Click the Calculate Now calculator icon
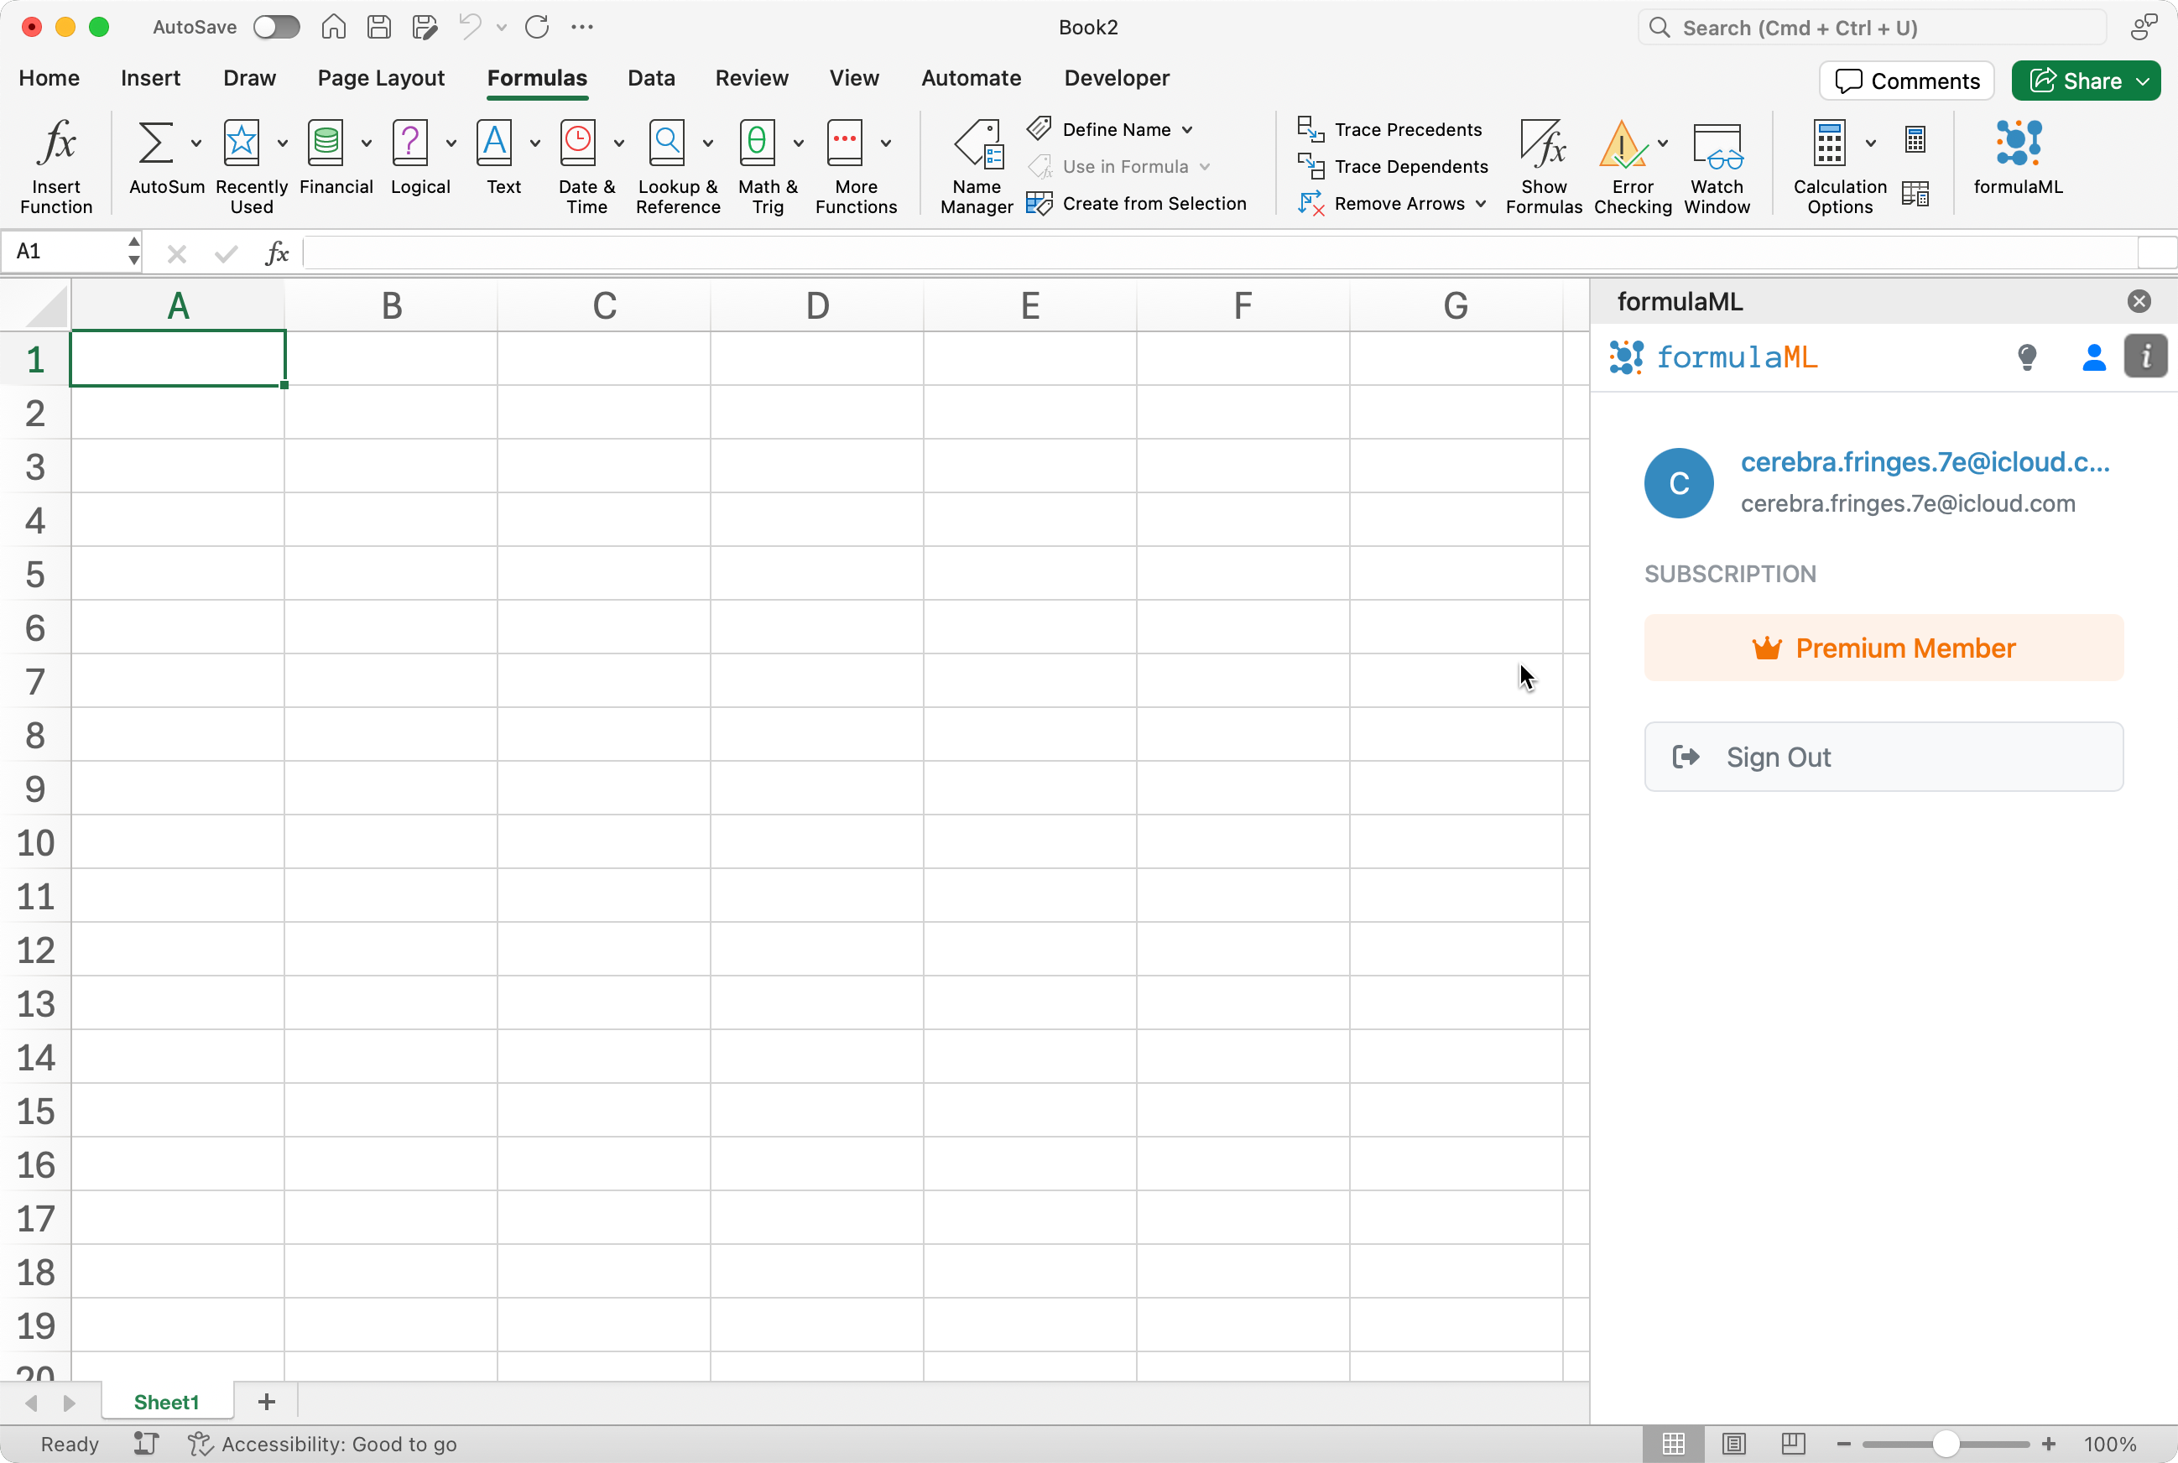Screen dimensions: 2178x1463 click(x=1915, y=140)
